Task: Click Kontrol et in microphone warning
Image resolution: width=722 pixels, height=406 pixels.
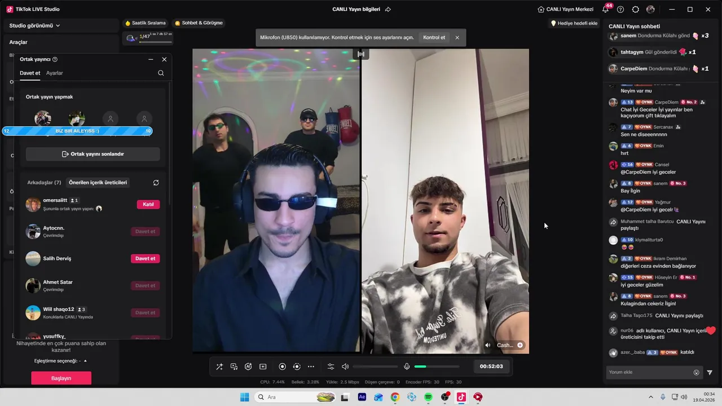Action: 434,38
